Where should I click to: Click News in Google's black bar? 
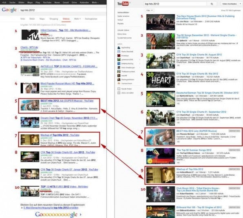click(x=57, y=2)
